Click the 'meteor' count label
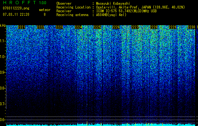 point(45,10)
